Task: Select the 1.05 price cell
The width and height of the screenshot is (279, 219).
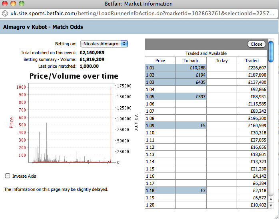Action: pyautogui.click(x=160, y=97)
